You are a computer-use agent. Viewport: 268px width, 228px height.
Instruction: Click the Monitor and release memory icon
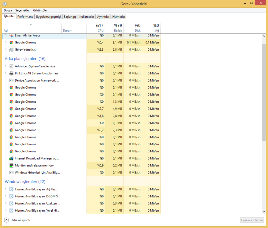click(x=11, y=165)
